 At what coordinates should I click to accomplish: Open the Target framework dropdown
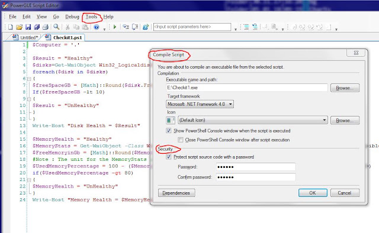(x=200, y=104)
